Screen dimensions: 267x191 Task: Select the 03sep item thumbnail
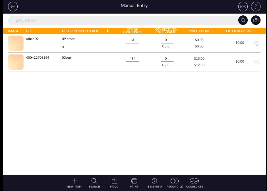(16, 62)
